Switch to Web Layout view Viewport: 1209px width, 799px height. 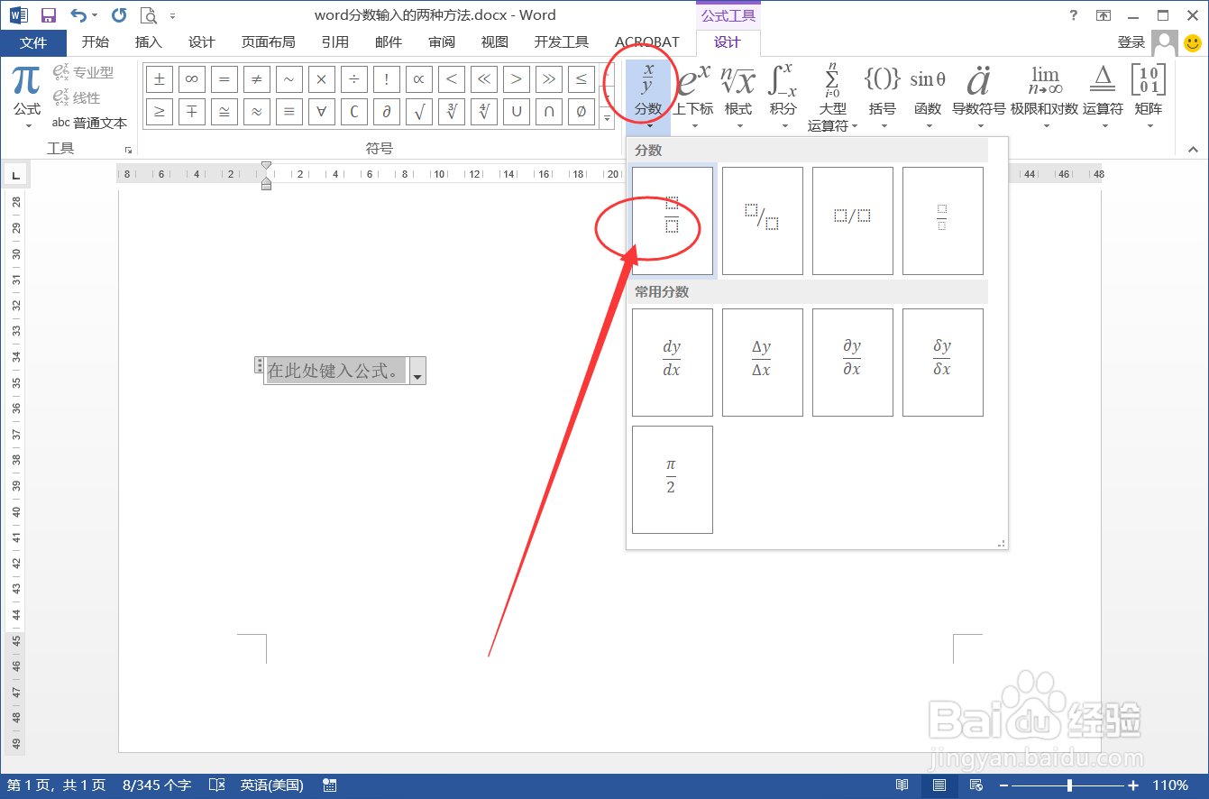click(x=977, y=785)
